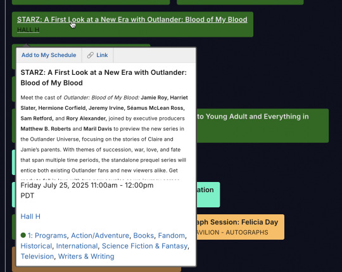Select the Science Fiction & Fantasy tag
The image size is (342, 272).
[144, 246]
